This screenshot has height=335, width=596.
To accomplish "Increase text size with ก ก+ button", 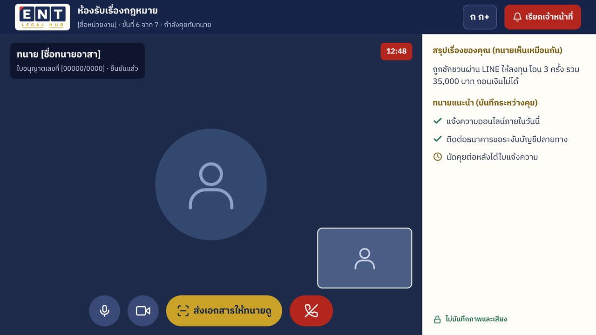I will pyautogui.click(x=480, y=17).
